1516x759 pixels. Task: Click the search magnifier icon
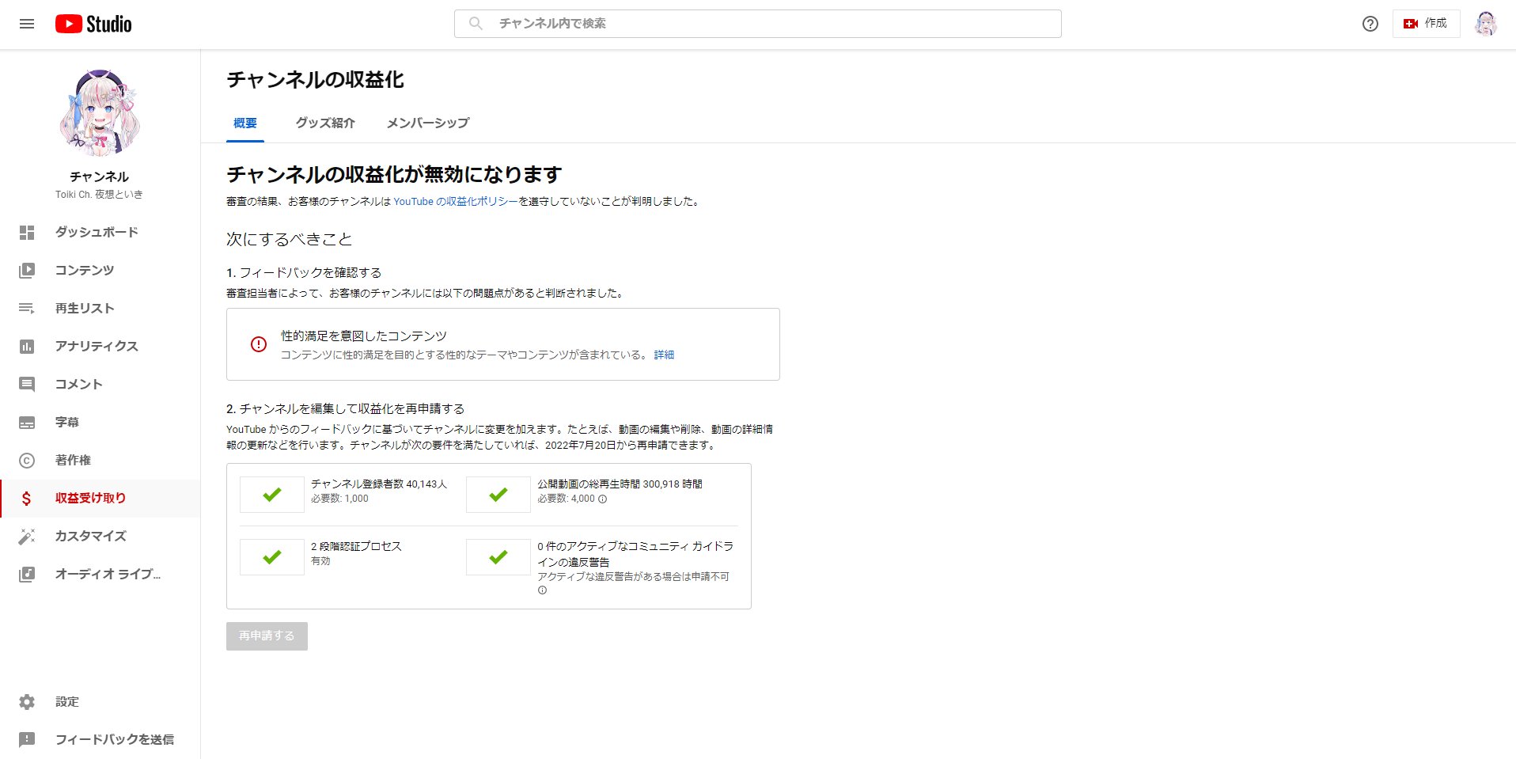[476, 24]
